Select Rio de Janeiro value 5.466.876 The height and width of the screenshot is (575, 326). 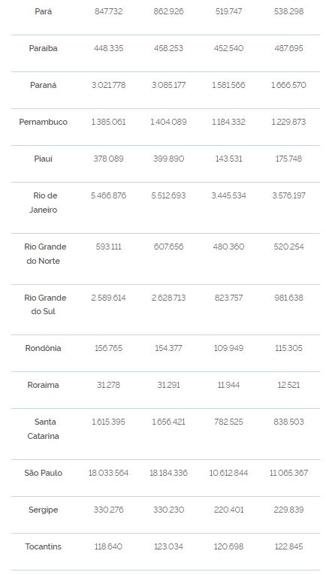(108, 195)
